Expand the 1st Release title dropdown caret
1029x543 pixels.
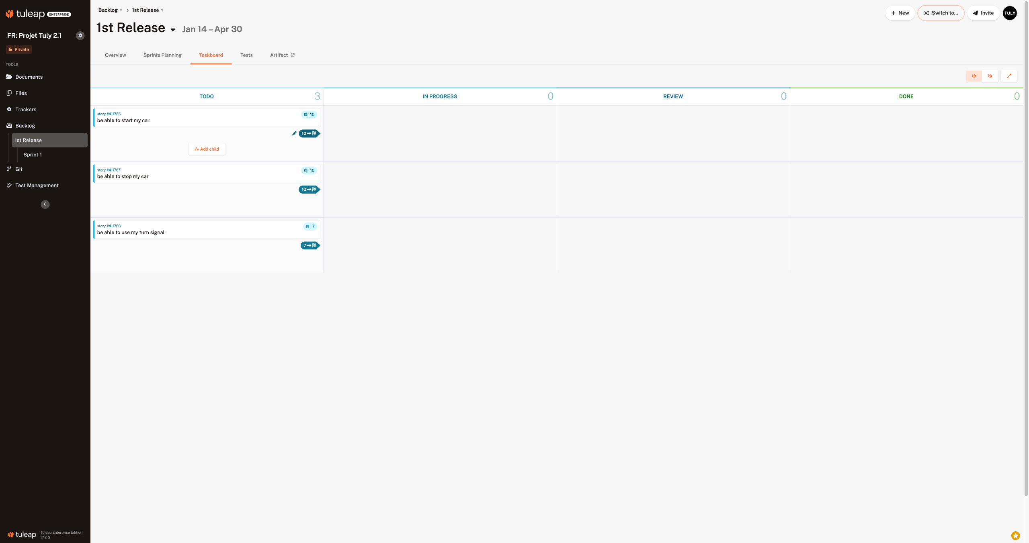point(173,30)
